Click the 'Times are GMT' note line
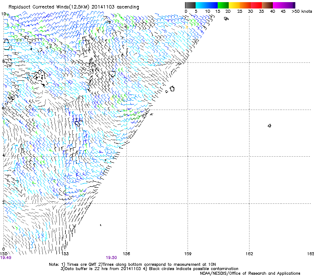314x276 pixels. pos(132,265)
